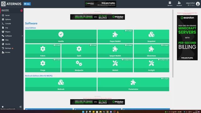
Task: Click the exaroton banner above Software heading
Action: [x=98, y=17]
